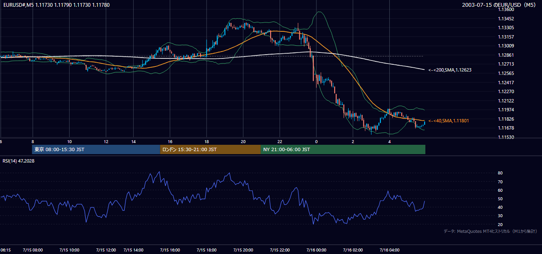Click the bottom time label 7/16 00:00
Screen dimensions: 542x254
pyautogui.click(x=316, y=250)
